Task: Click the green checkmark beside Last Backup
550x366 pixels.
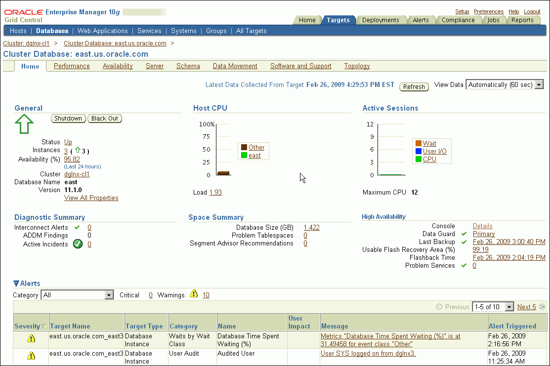Action: [x=464, y=242]
